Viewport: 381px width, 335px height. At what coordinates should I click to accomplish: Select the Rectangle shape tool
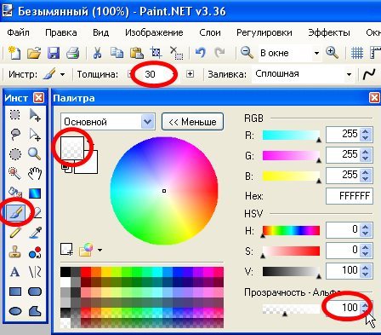point(15,292)
